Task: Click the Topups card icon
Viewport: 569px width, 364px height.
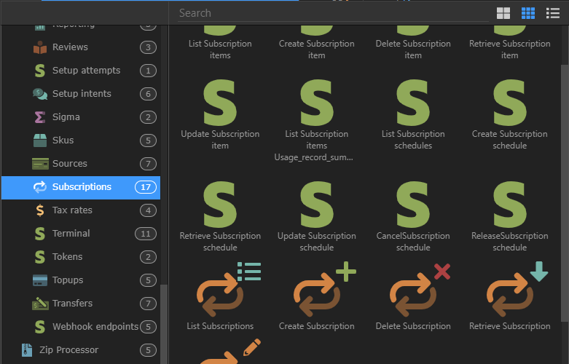Action: pos(40,280)
